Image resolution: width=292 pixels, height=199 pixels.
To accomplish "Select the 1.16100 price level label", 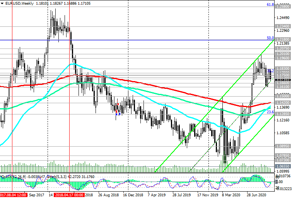I will coord(283,87).
